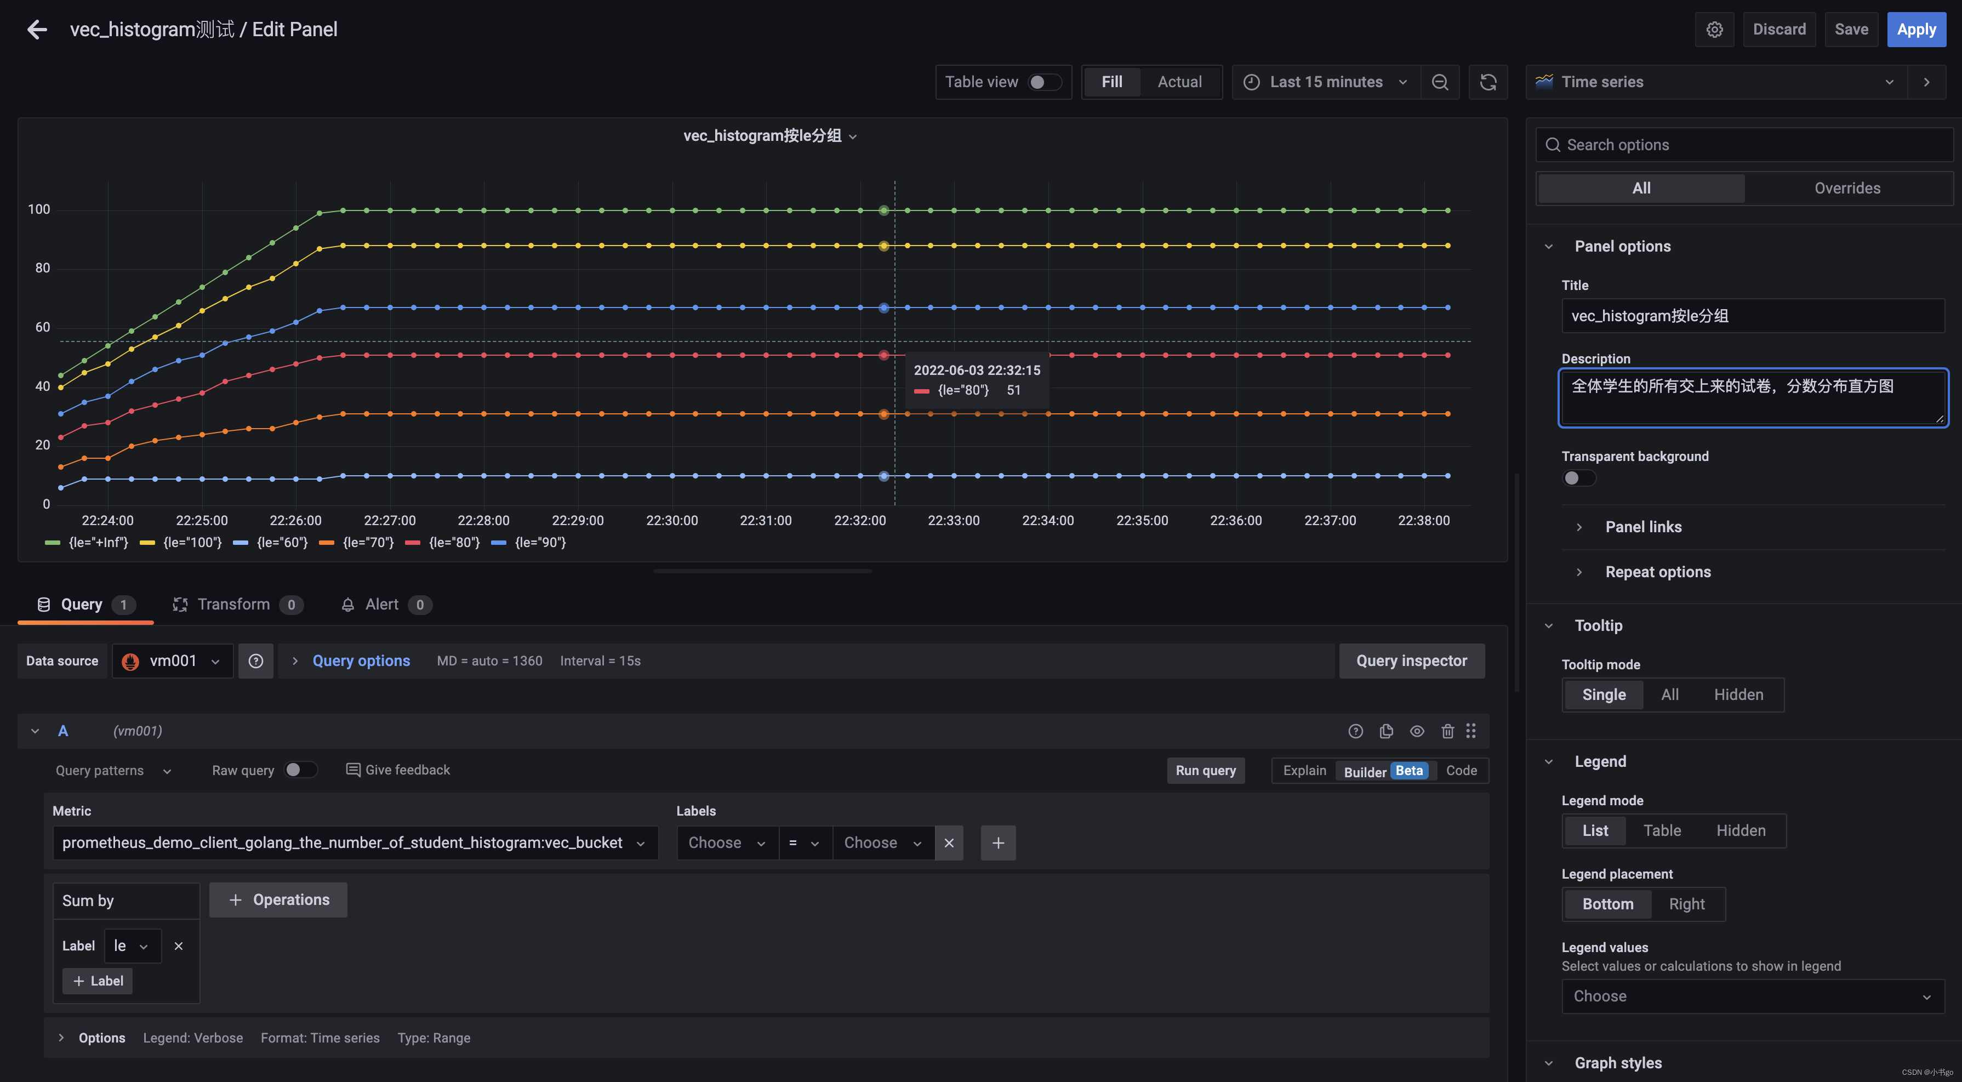Open the data source help icon
Image resolution: width=1962 pixels, height=1082 pixels.
click(255, 660)
